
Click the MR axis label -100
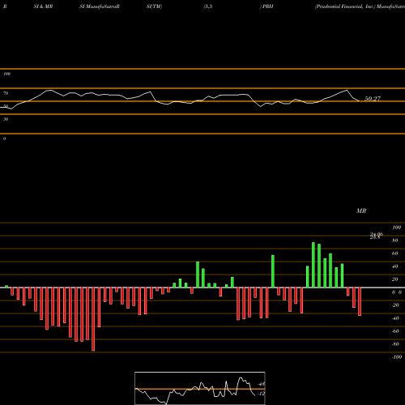[397, 357]
